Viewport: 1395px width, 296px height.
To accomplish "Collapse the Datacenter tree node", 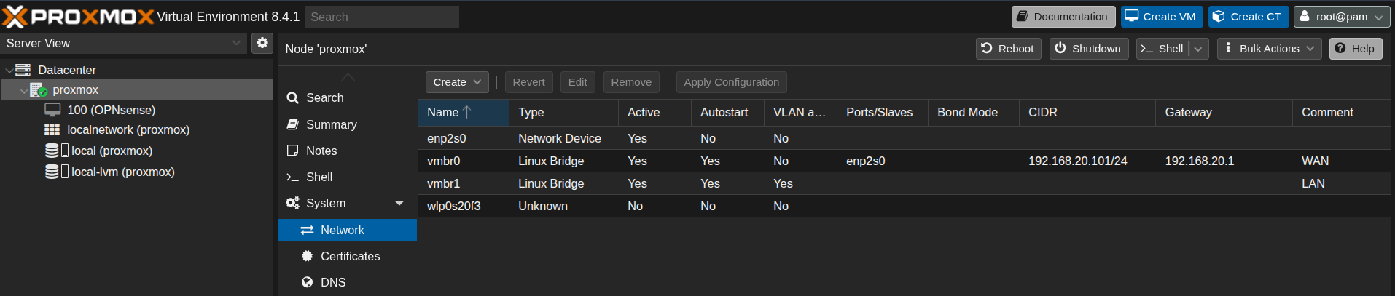I will pos(9,71).
